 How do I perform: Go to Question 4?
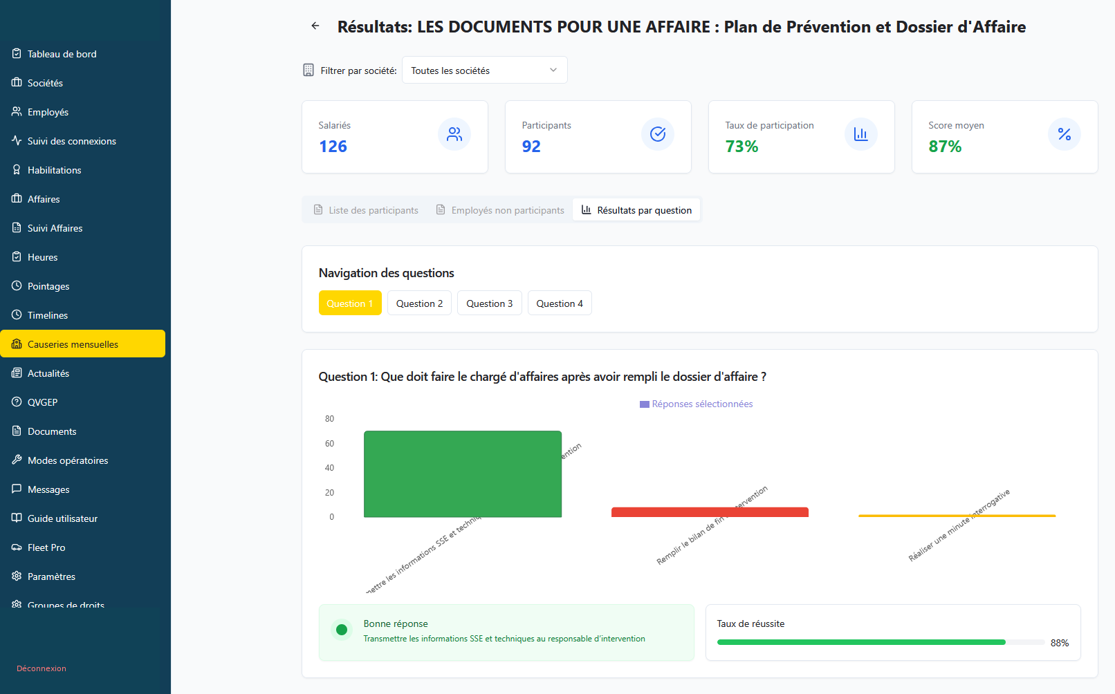pyautogui.click(x=560, y=303)
